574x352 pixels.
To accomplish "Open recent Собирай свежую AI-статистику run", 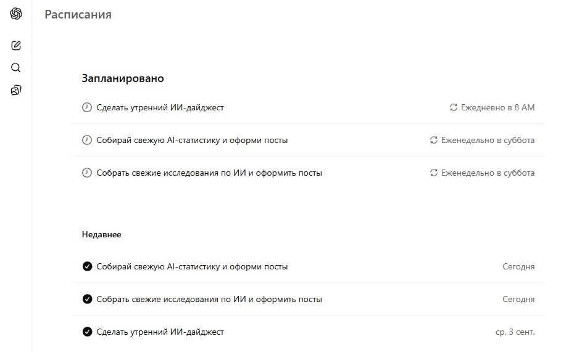I will click(192, 266).
